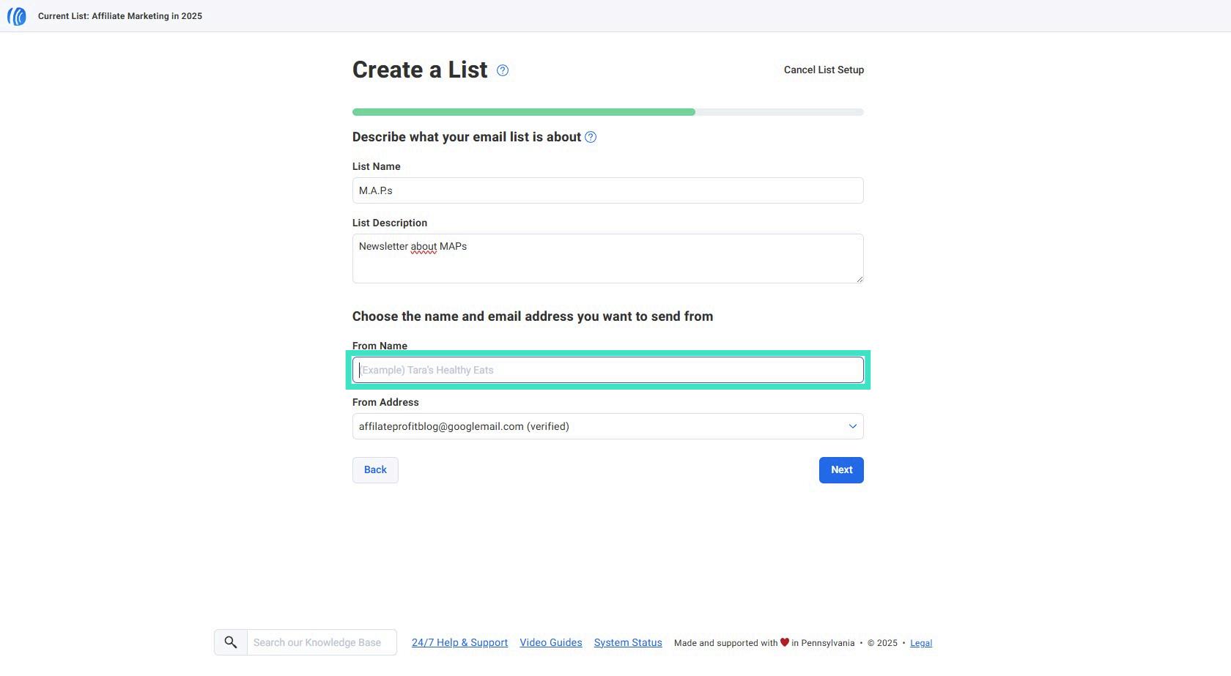
Task: Click Cancel List Setup
Action: [x=824, y=70]
